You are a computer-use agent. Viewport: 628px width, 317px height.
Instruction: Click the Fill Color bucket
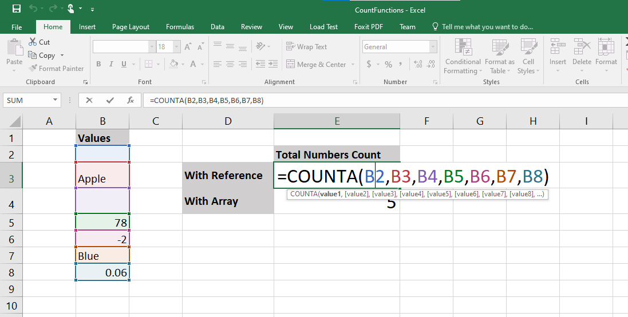pyautogui.click(x=174, y=64)
